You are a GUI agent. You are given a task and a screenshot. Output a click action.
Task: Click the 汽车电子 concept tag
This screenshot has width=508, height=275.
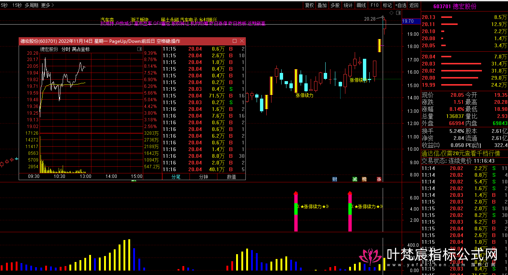pos(189,19)
